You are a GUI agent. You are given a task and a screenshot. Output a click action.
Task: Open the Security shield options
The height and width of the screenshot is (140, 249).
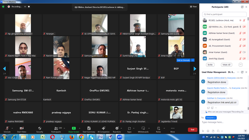coord(40,128)
